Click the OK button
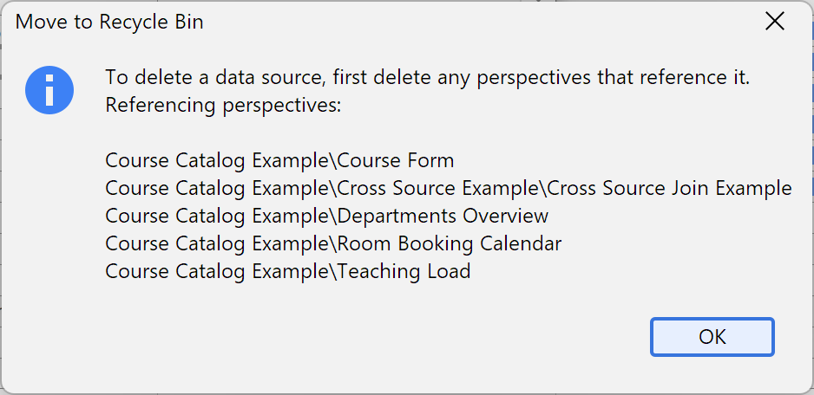 coord(712,337)
